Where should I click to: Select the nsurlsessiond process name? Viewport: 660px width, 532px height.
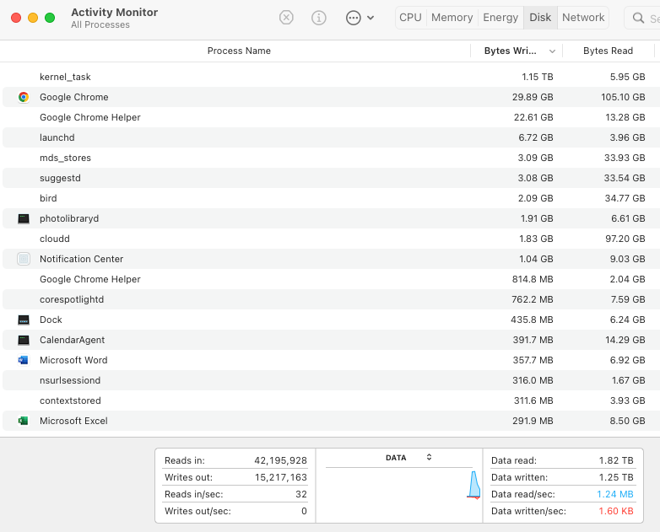70,380
